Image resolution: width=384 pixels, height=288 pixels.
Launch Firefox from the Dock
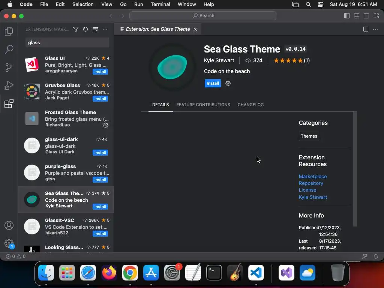(x=109, y=273)
